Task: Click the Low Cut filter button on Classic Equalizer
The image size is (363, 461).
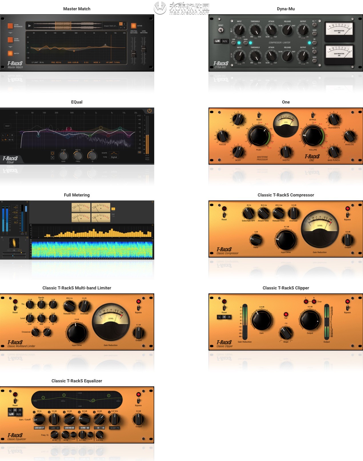Action: [x=39, y=428]
